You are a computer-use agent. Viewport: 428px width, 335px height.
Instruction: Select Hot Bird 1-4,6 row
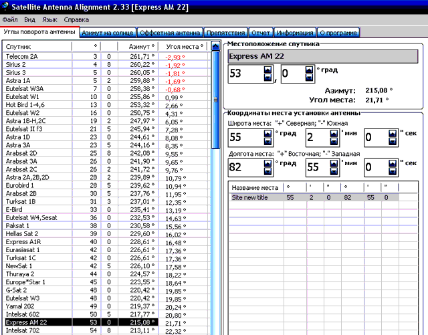[x=106, y=105]
